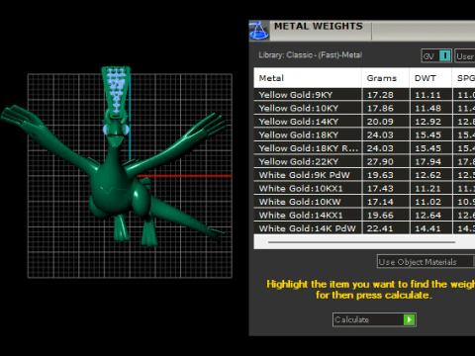
Task: Click the 14.41 DWT value
Action: pos(427,228)
